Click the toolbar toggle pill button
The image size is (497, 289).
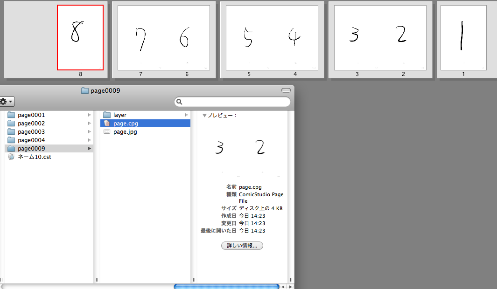point(286,90)
